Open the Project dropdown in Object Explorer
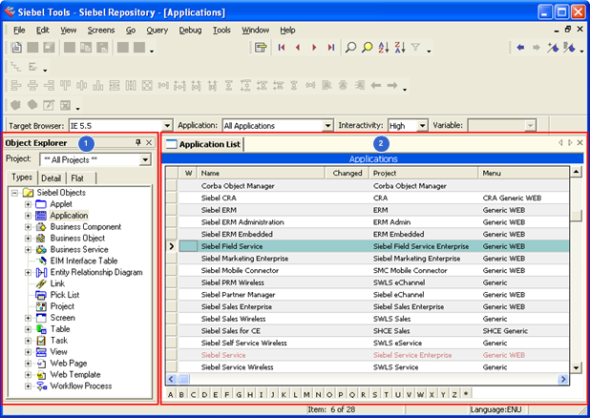590x418 pixels. 145,159
